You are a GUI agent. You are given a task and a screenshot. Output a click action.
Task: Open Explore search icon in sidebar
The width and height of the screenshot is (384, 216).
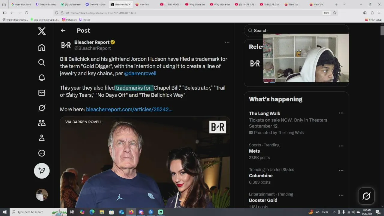click(x=42, y=62)
